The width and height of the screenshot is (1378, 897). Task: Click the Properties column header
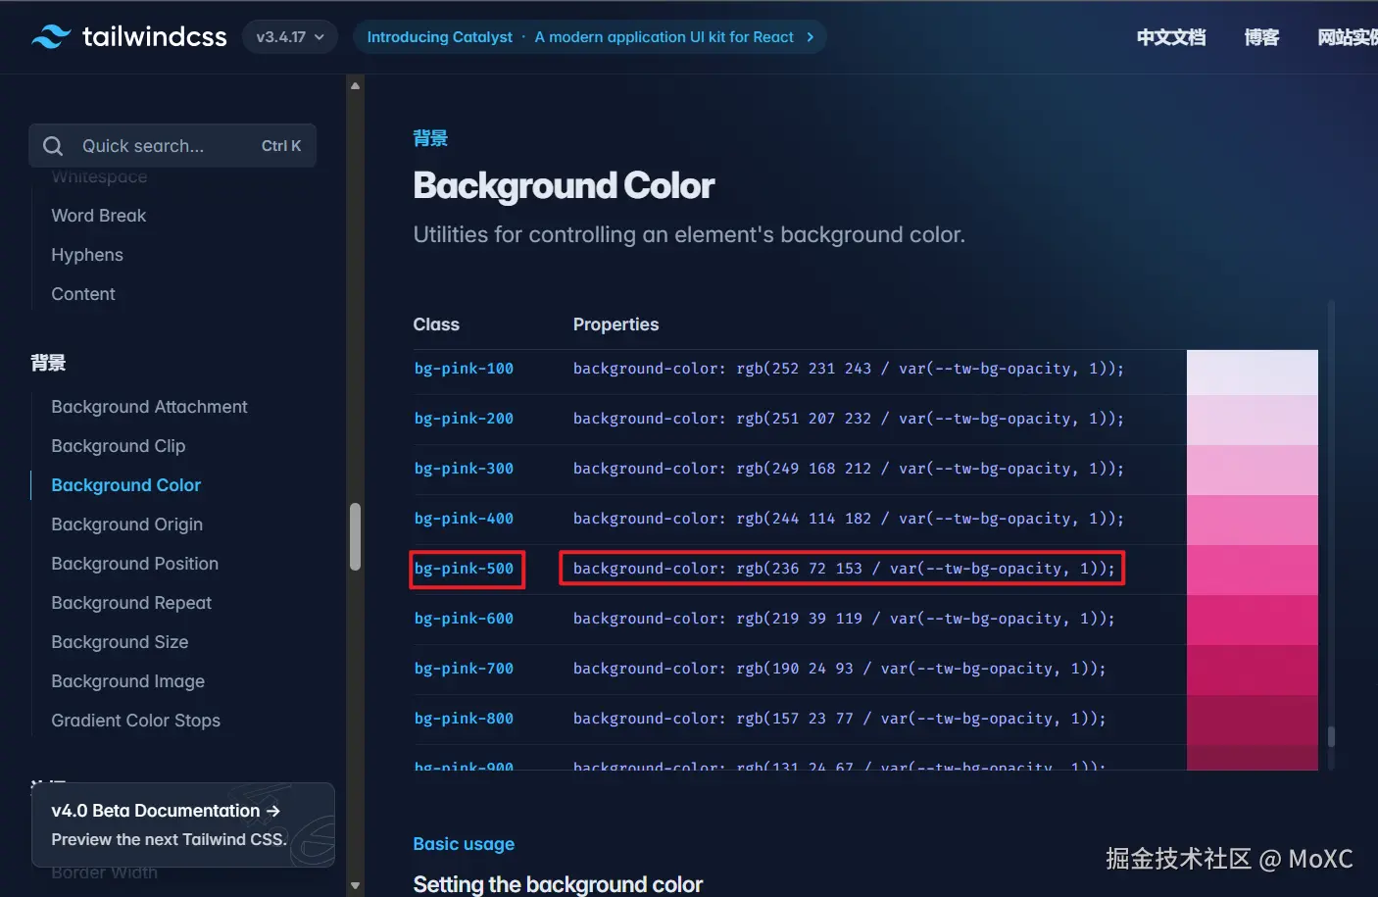pos(615,324)
